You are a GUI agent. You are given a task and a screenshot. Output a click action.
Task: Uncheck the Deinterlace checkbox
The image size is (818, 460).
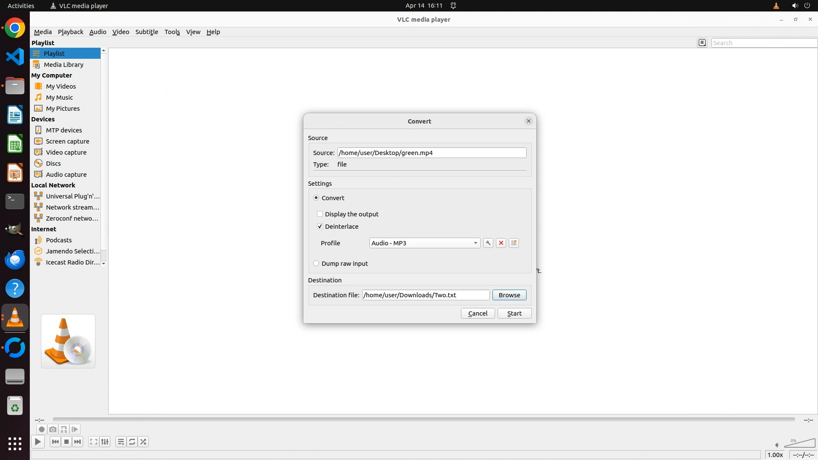point(320,227)
